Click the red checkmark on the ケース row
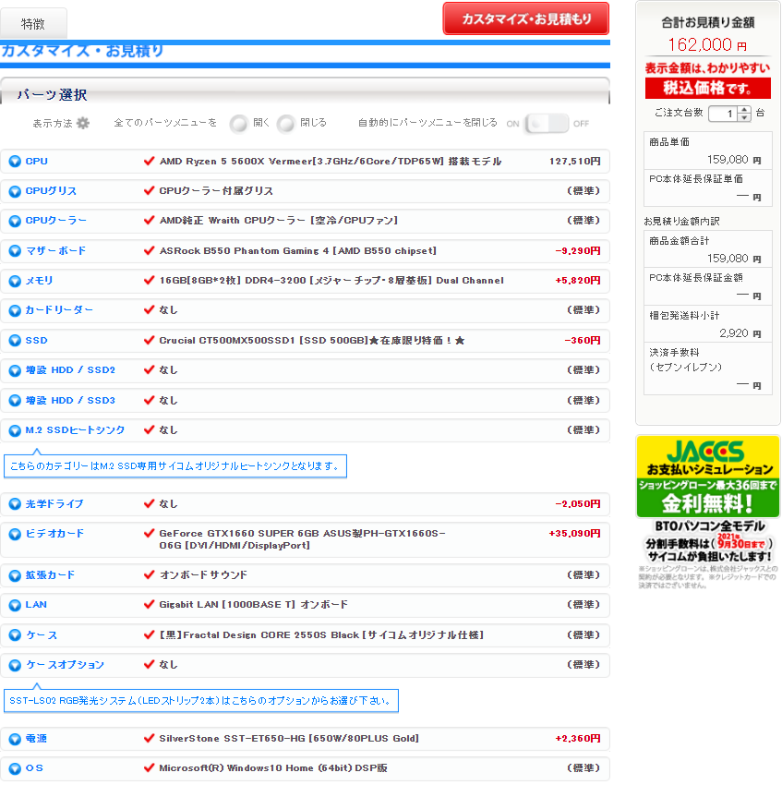The image size is (782, 785). tap(149, 635)
